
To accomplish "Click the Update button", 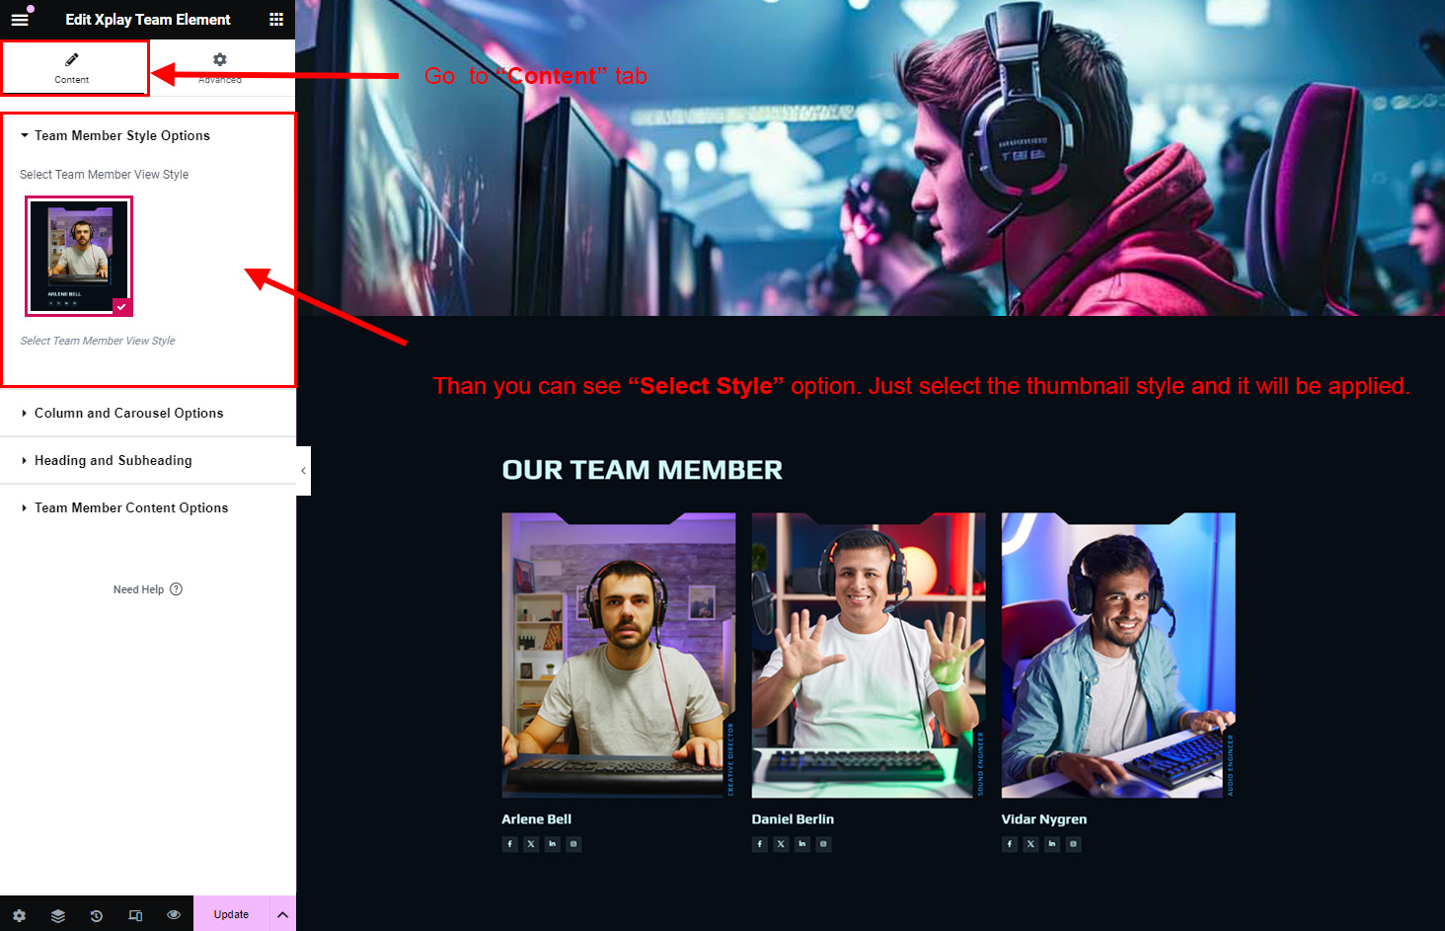I will pyautogui.click(x=231, y=914).
